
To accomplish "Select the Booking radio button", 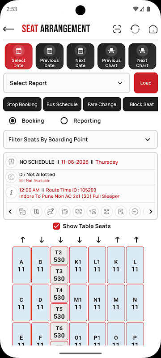I will coord(13,121).
